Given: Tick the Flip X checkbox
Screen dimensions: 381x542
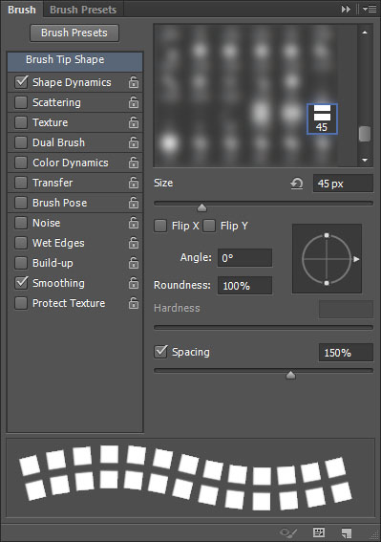Looking at the screenshot, I should click(x=160, y=226).
